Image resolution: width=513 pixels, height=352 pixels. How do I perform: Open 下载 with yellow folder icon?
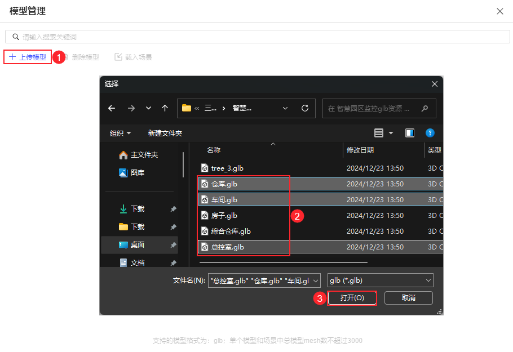131,227
